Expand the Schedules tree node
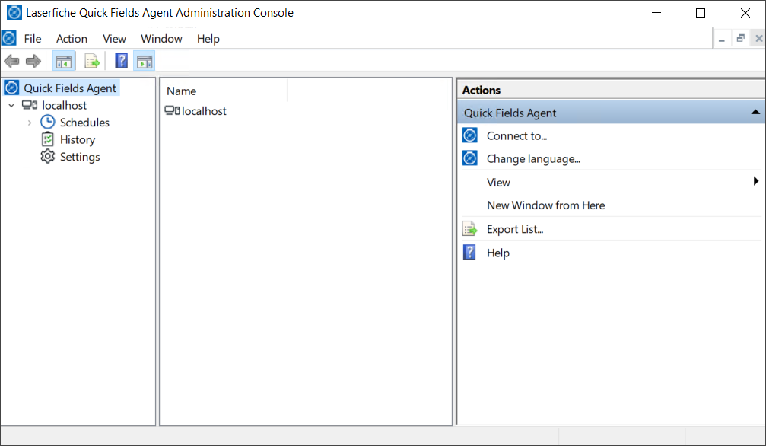This screenshot has width=766, height=446. 30,123
